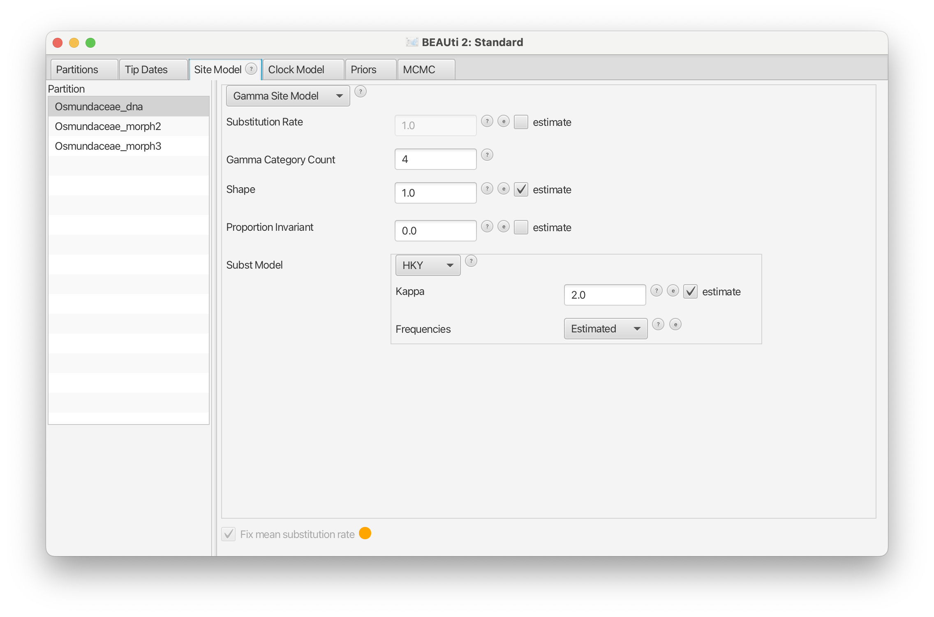Toggle Proportion Invariant estimate checkbox
934x617 pixels.
click(x=521, y=227)
